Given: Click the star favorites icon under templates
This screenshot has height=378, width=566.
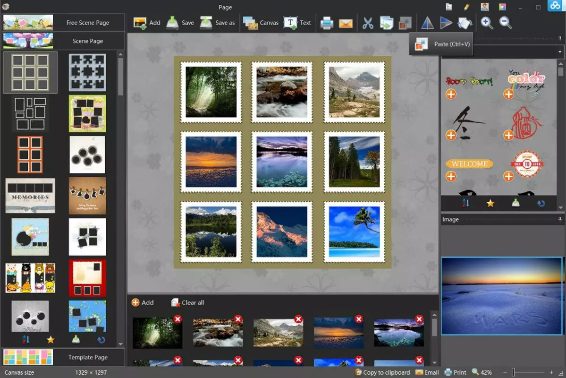Looking at the screenshot, I should tap(51, 340).
